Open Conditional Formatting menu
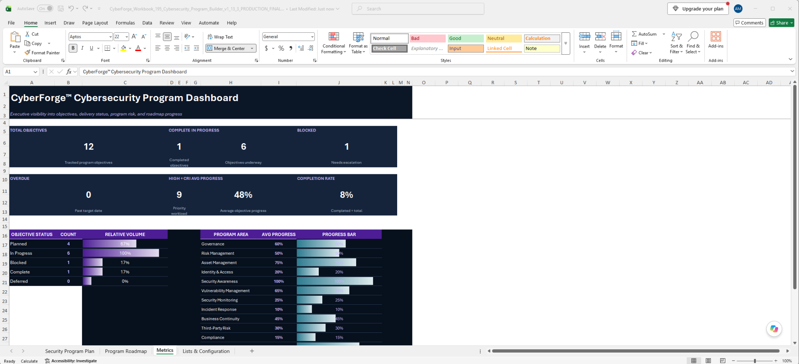The image size is (799, 364). 334,43
